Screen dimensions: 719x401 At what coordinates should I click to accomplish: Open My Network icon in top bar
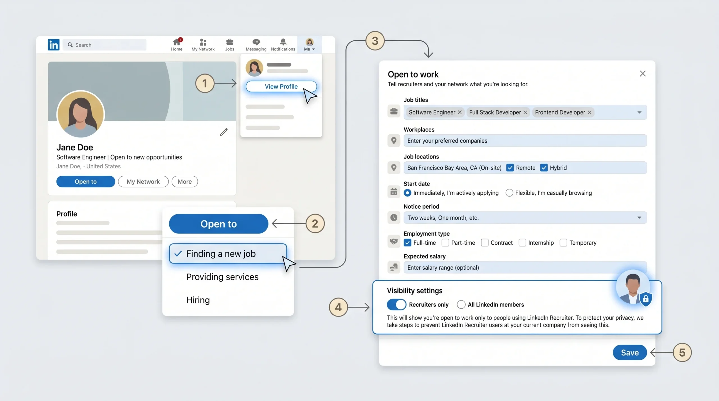203,42
